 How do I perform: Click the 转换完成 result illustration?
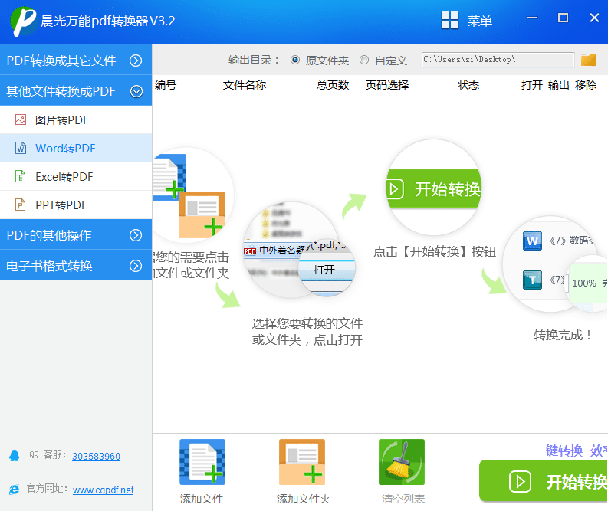pos(555,264)
